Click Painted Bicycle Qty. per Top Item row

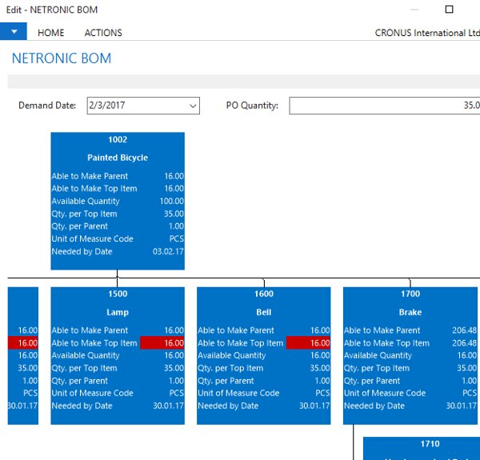click(118, 214)
